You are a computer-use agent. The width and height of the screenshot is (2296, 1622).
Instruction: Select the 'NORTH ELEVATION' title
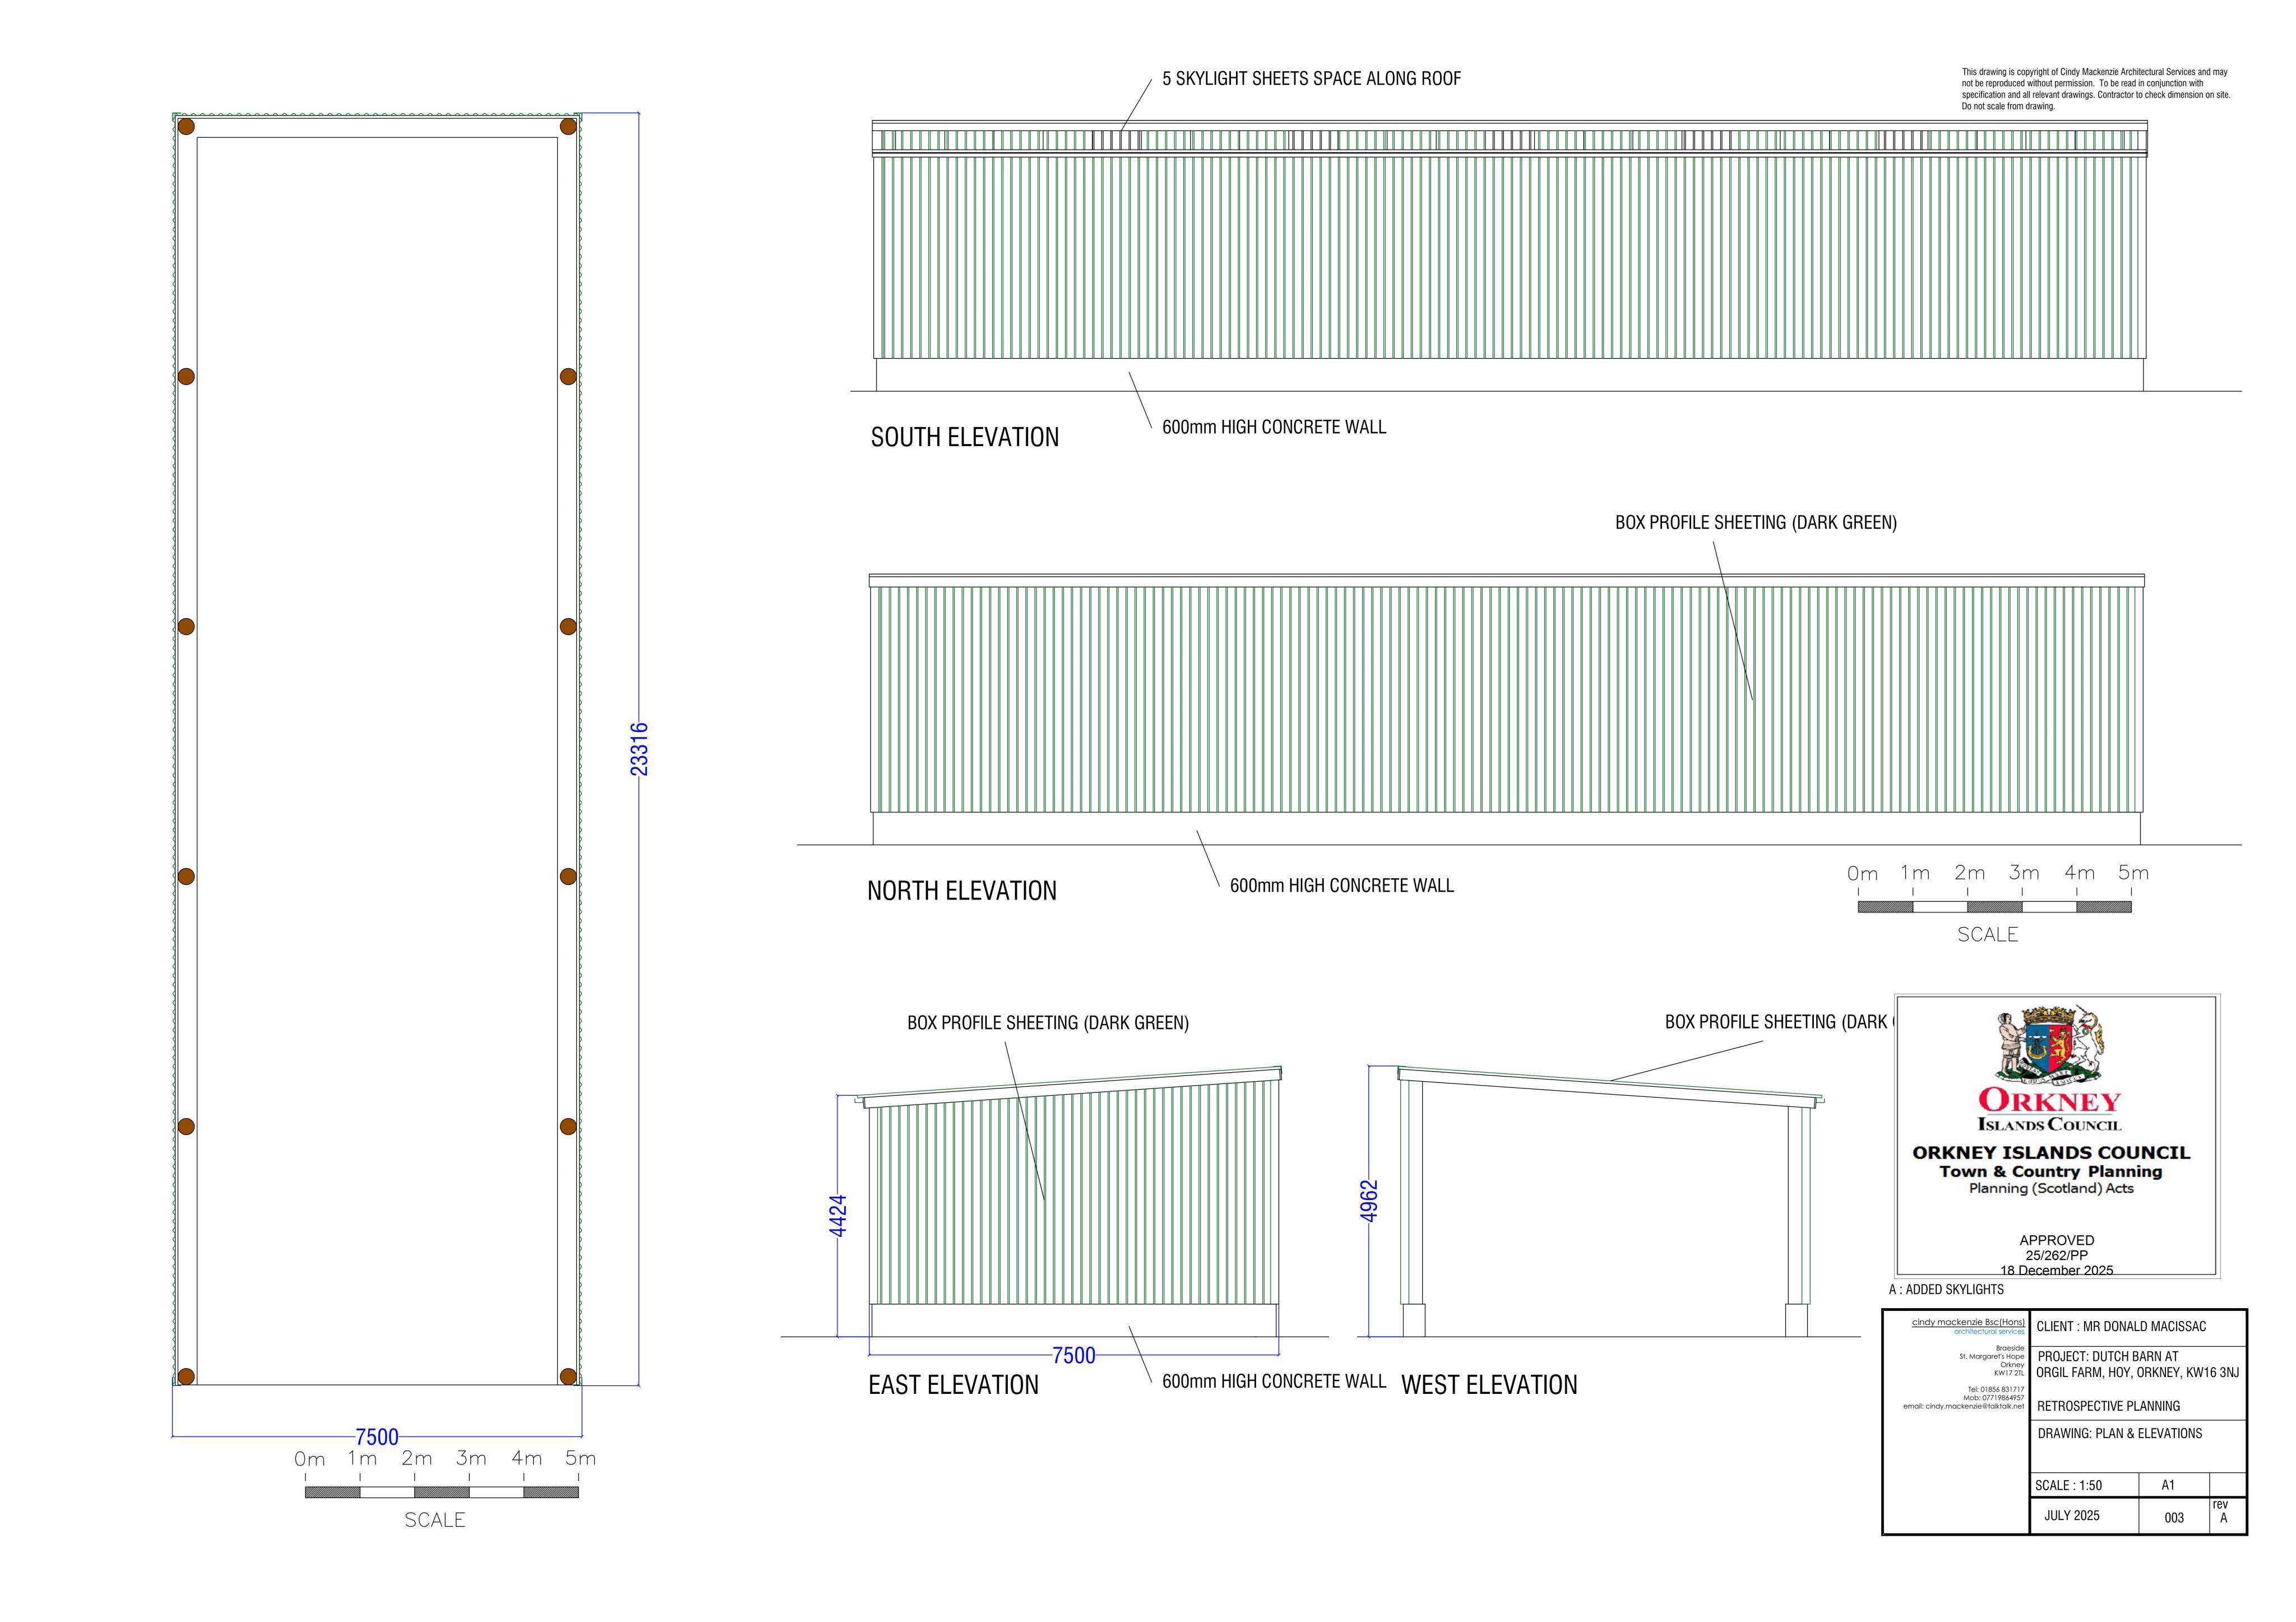point(962,891)
